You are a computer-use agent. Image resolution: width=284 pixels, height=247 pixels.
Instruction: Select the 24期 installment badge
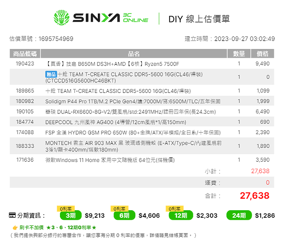[239, 215]
